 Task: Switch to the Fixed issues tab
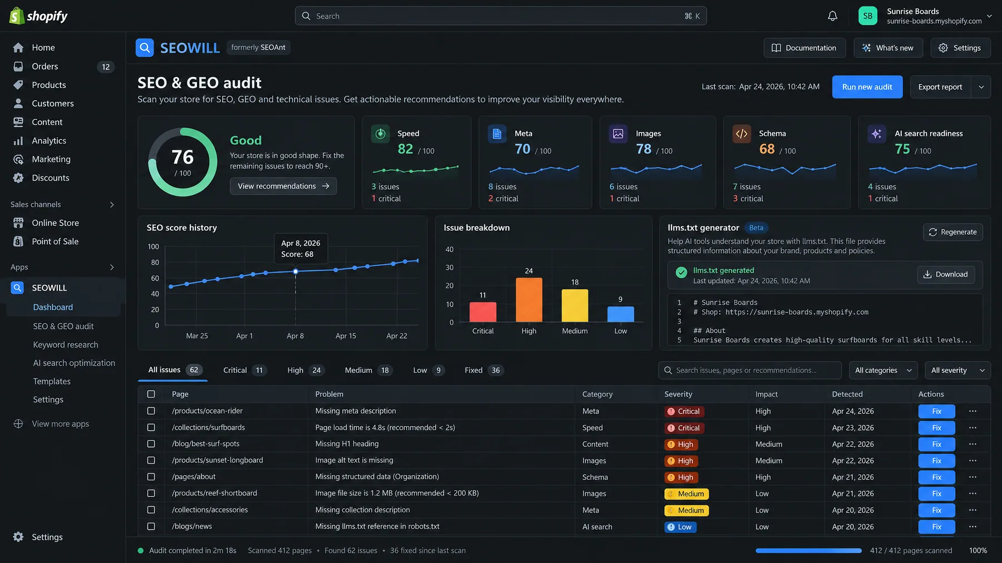coord(484,371)
